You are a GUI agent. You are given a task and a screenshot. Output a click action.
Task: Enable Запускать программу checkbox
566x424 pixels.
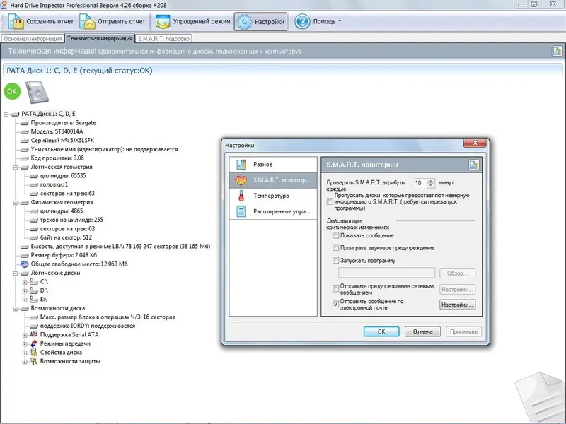click(335, 260)
